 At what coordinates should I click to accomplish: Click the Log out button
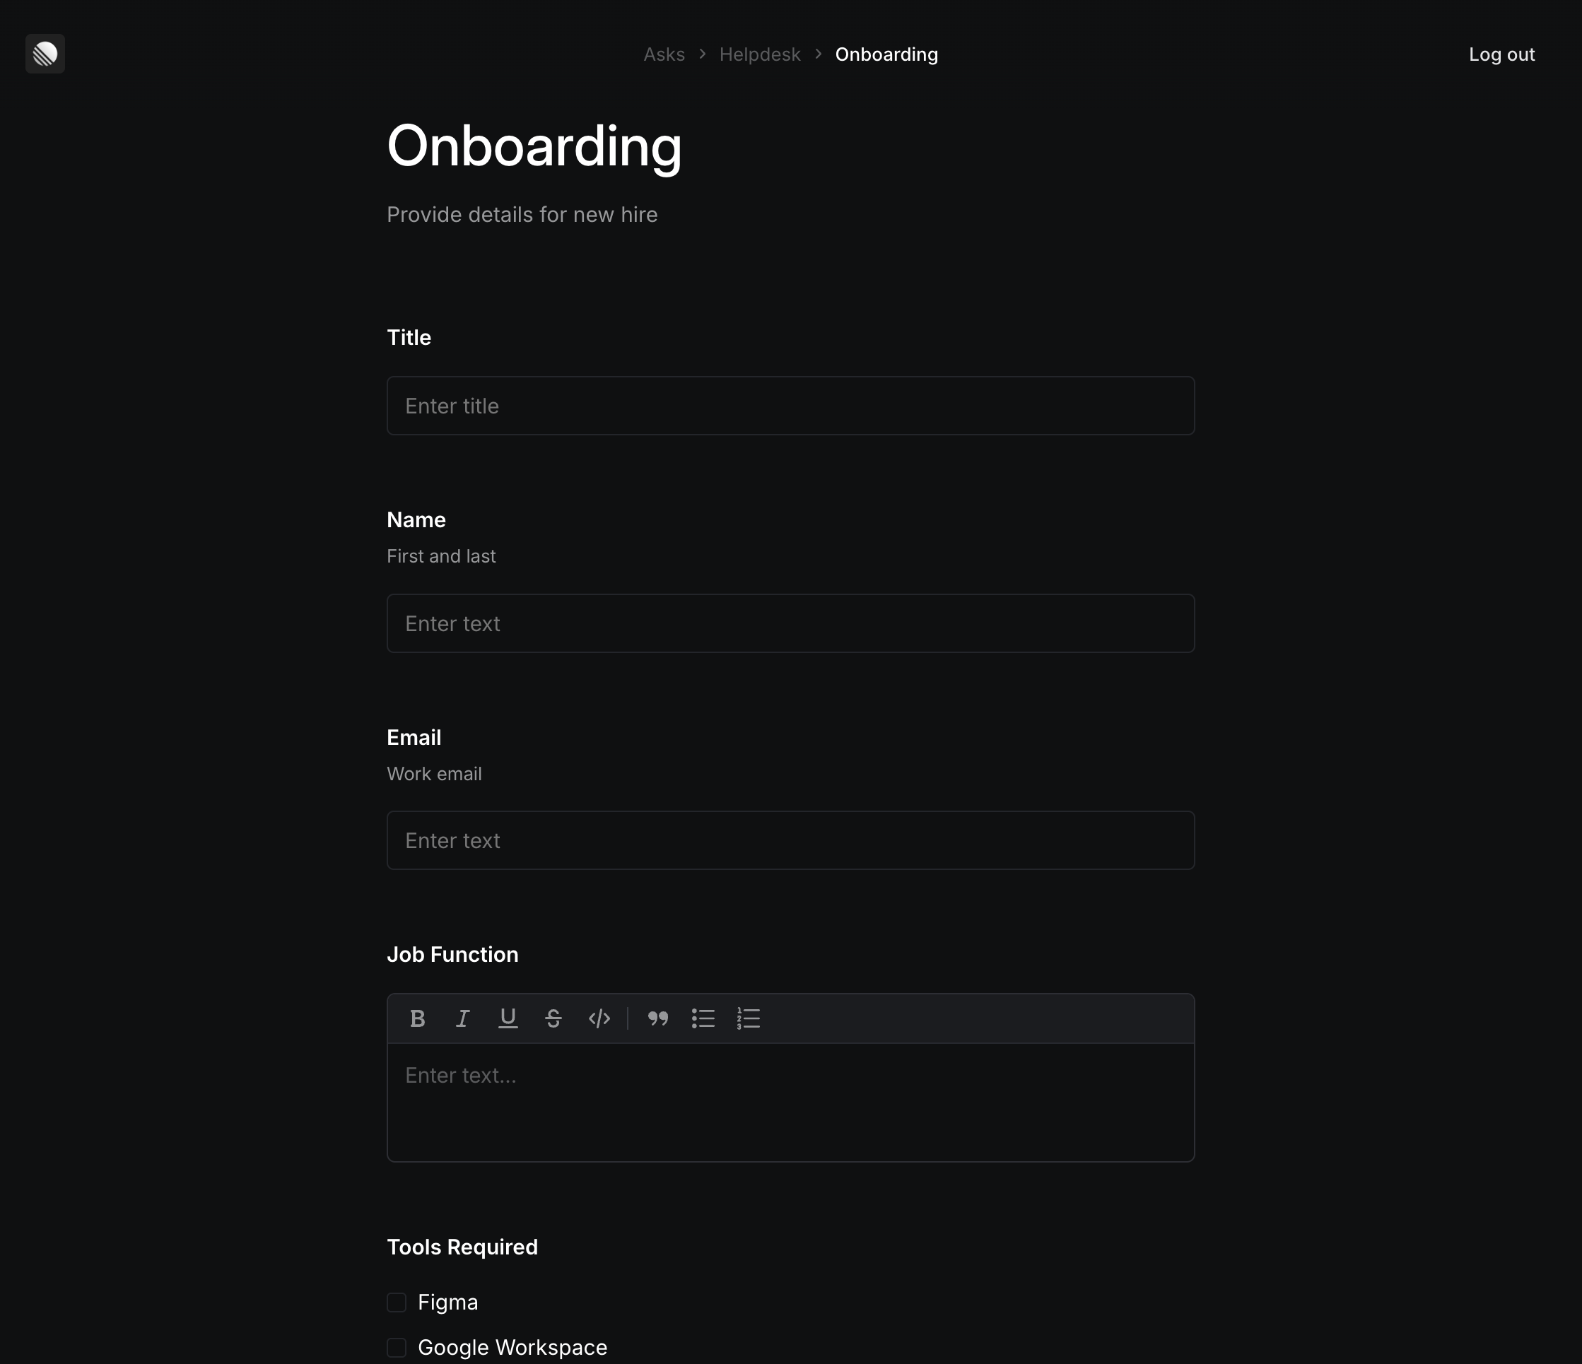pyautogui.click(x=1501, y=54)
